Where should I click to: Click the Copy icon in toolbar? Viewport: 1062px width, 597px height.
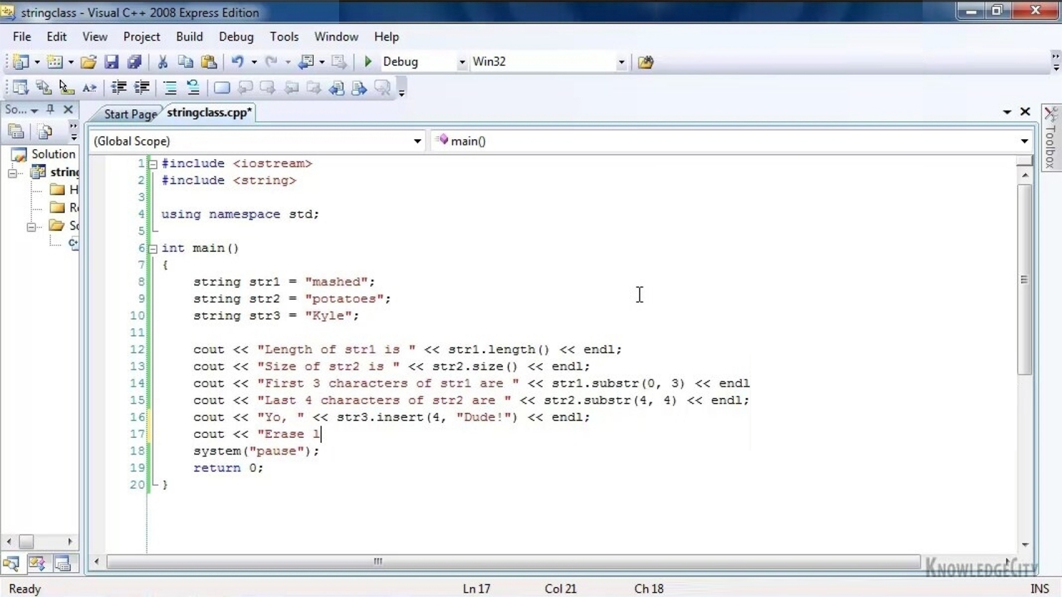(186, 62)
